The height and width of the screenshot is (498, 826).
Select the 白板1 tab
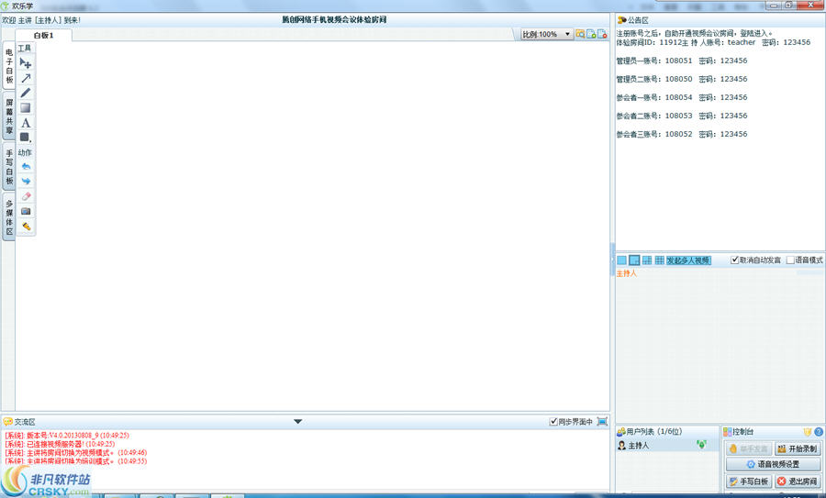coord(44,35)
